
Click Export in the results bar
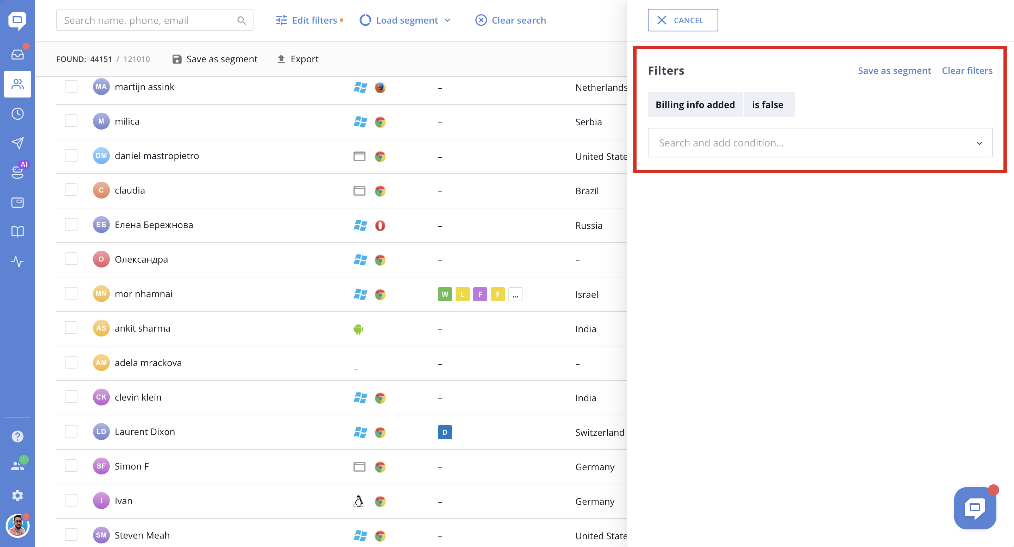point(298,59)
